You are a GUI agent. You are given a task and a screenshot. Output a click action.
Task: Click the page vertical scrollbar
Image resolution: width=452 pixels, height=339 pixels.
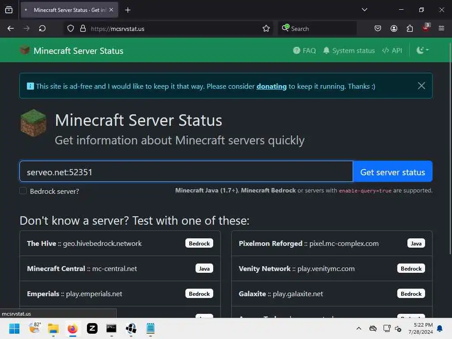pos(450,148)
